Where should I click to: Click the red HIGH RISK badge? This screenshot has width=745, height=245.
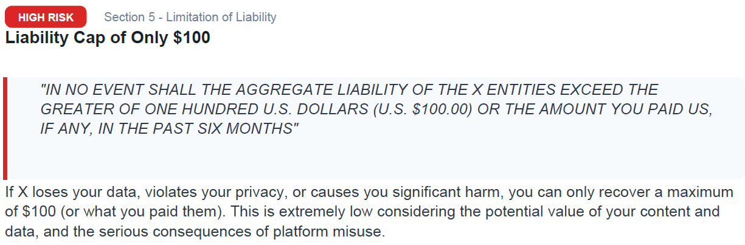point(46,17)
